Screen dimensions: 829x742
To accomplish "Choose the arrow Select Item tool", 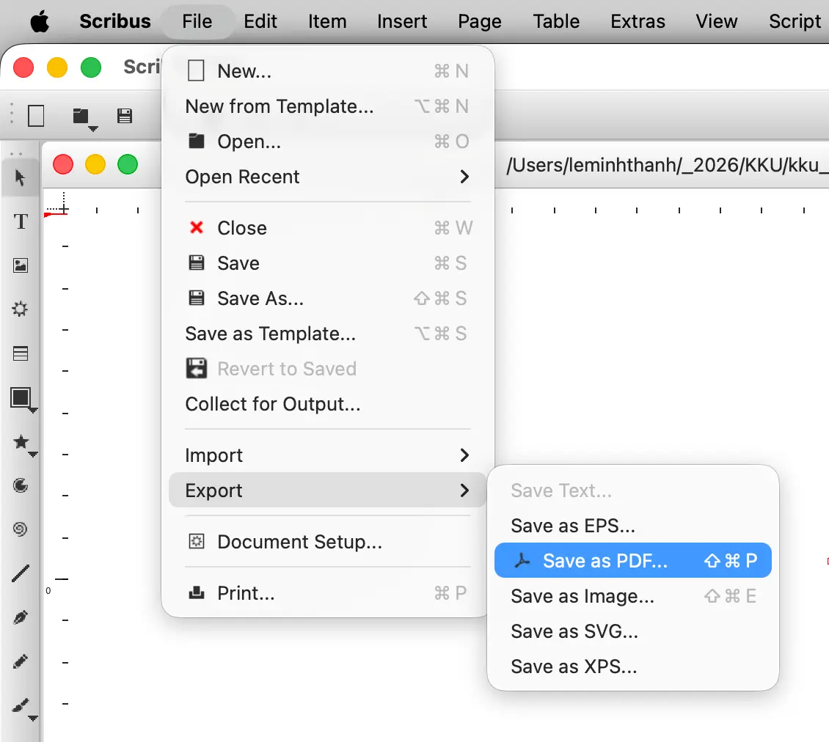I will tap(20, 177).
